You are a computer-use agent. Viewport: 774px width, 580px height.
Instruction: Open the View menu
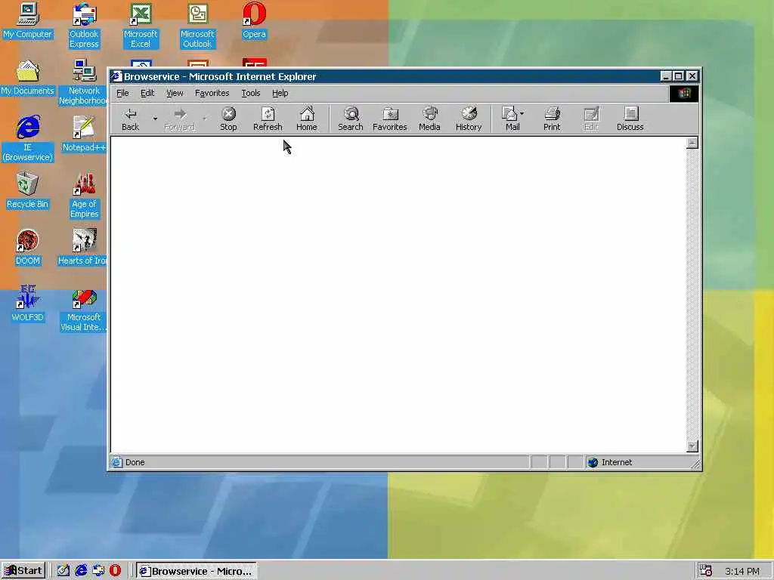tap(175, 93)
